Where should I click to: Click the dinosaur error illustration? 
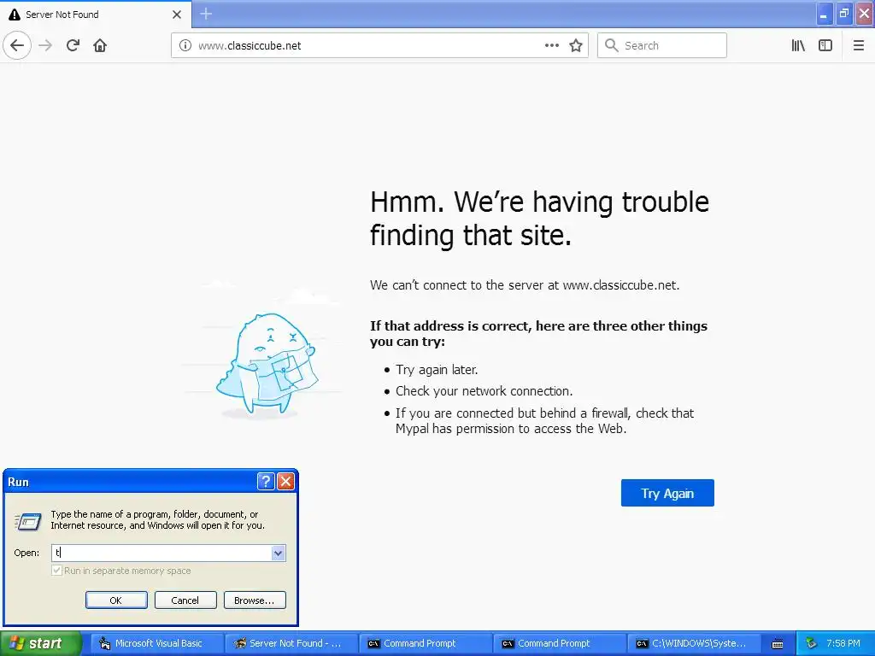coord(267,364)
